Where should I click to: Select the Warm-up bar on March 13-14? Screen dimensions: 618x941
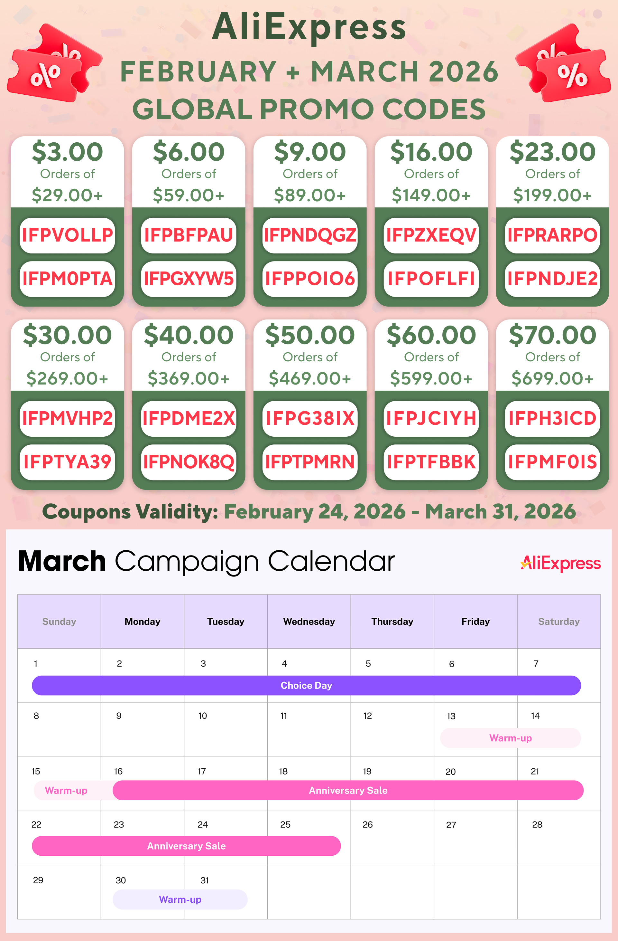[510, 738]
